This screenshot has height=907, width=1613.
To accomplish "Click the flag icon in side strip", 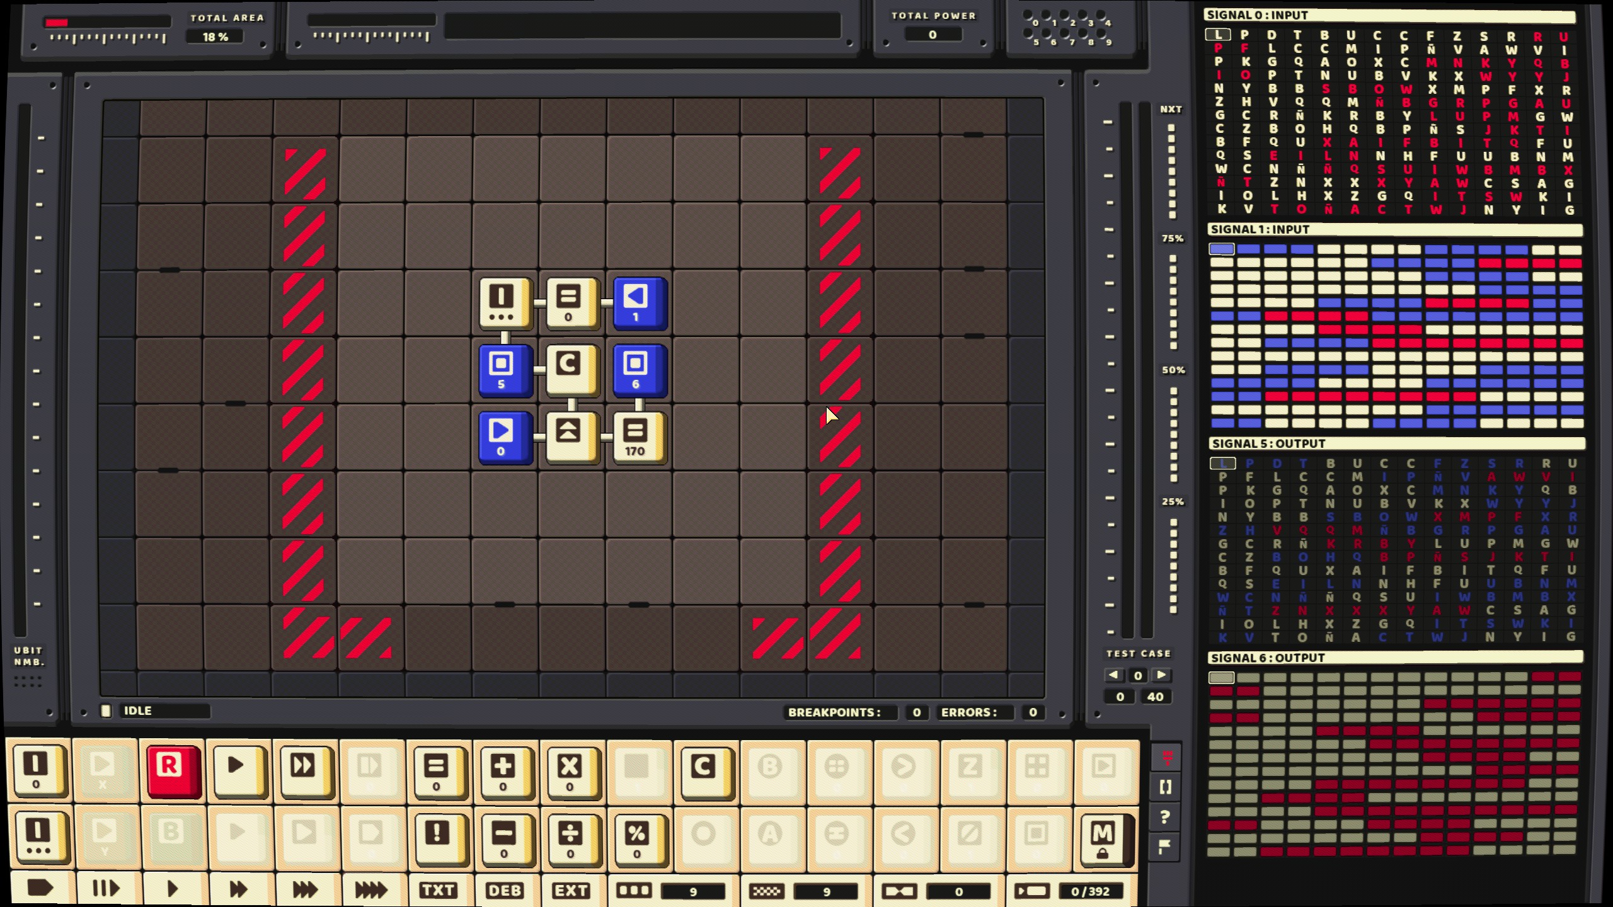I will click(x=1165, y=847).
